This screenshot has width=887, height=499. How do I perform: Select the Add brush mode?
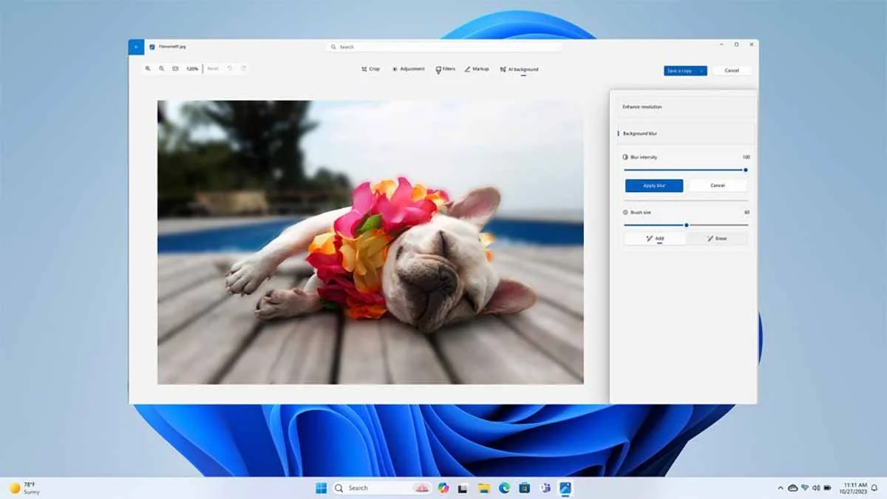coord(655,239)
